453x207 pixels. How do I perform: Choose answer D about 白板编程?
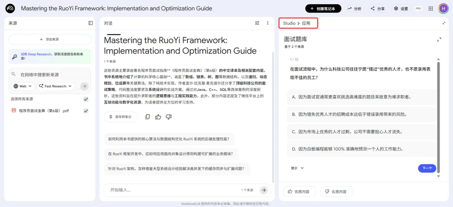click(362, 149)
